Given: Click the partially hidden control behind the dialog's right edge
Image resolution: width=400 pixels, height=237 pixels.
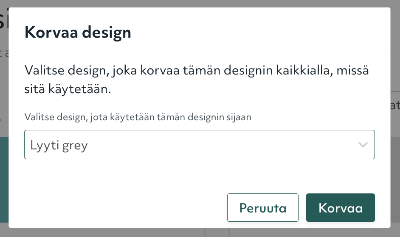Looking at the screenshot, I should click(x=395, y=105).
